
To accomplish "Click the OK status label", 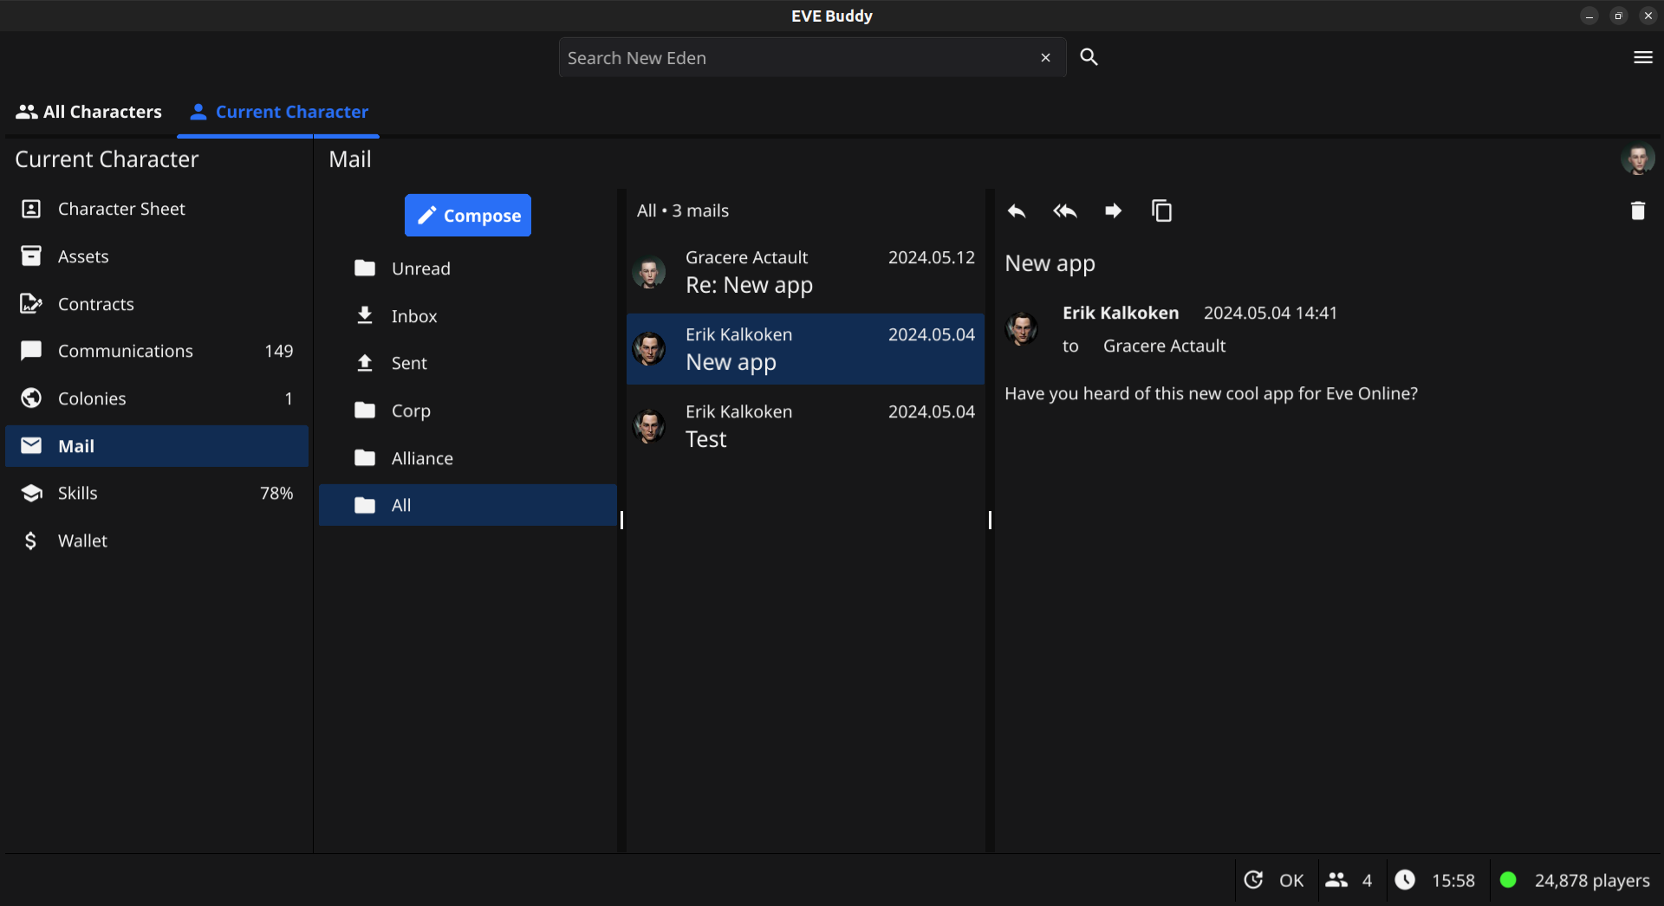I will 1291,881.
